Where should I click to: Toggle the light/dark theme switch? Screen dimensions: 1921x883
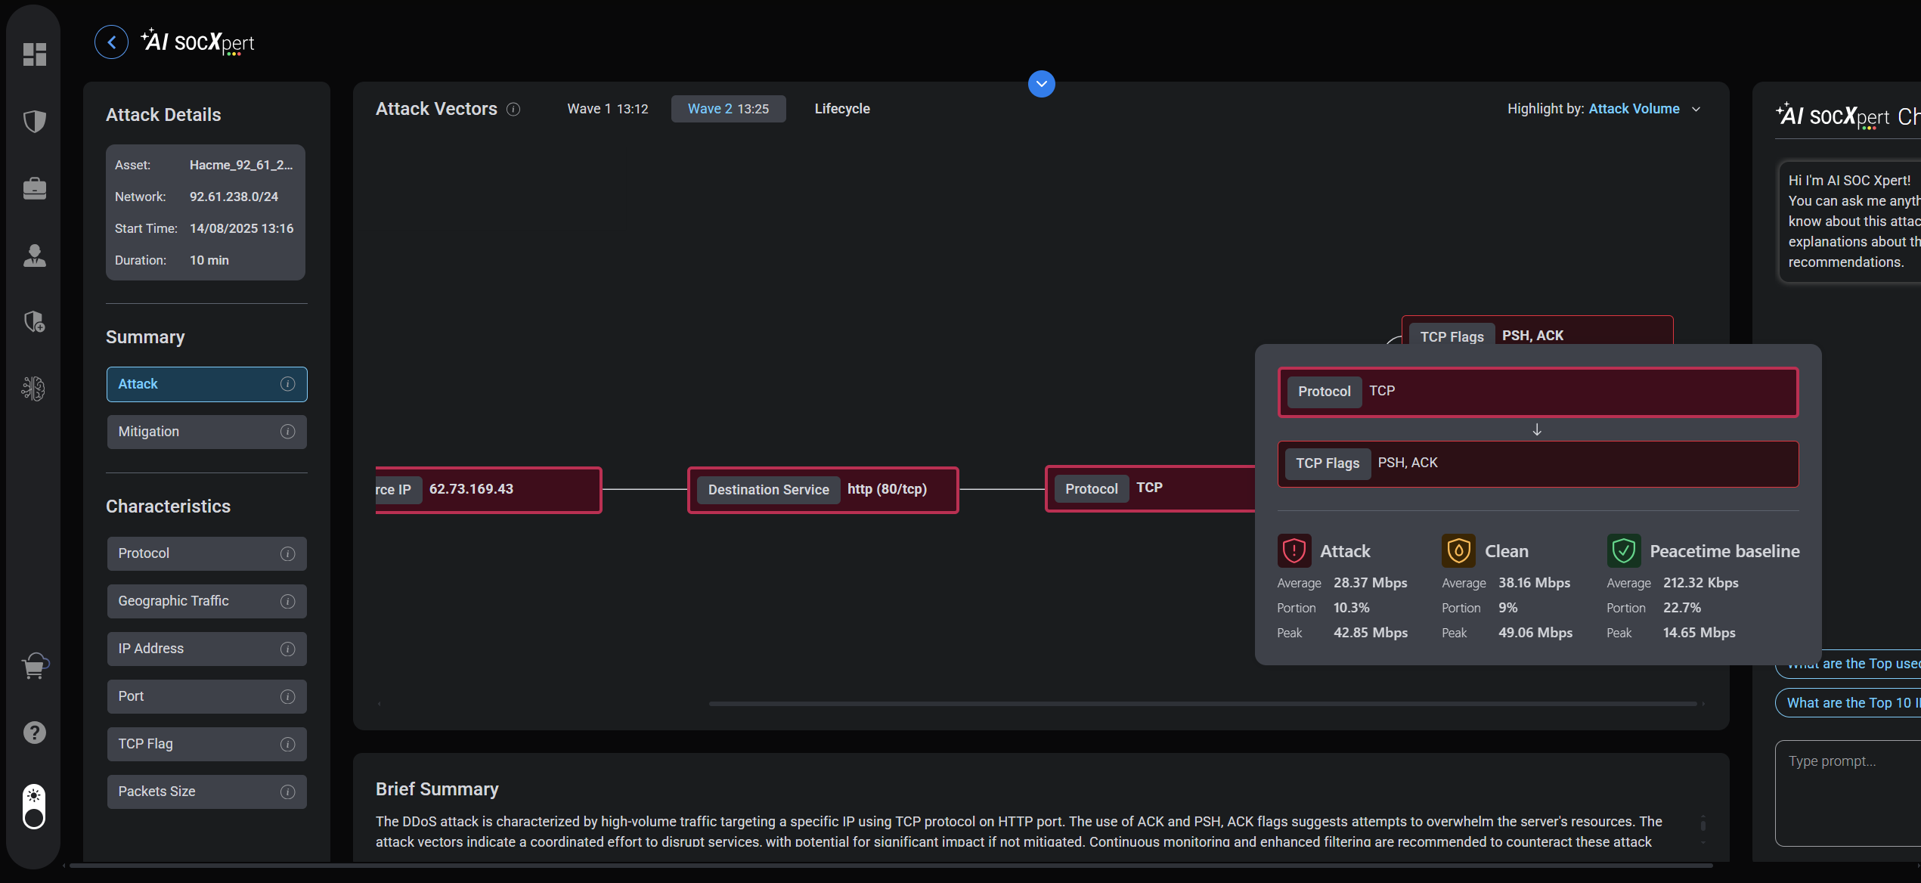point(34,807)
